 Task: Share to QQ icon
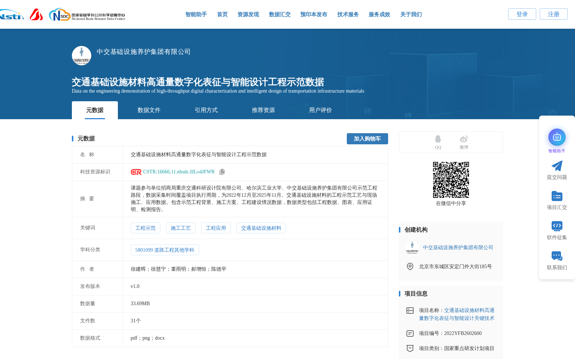[x=438, y=139]
